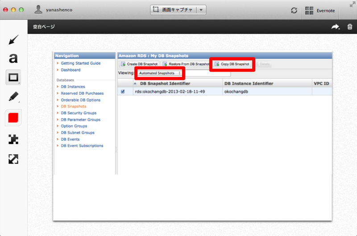Click the Create DB Snapshot button
The image size is (357, 236).
point(139,64)
